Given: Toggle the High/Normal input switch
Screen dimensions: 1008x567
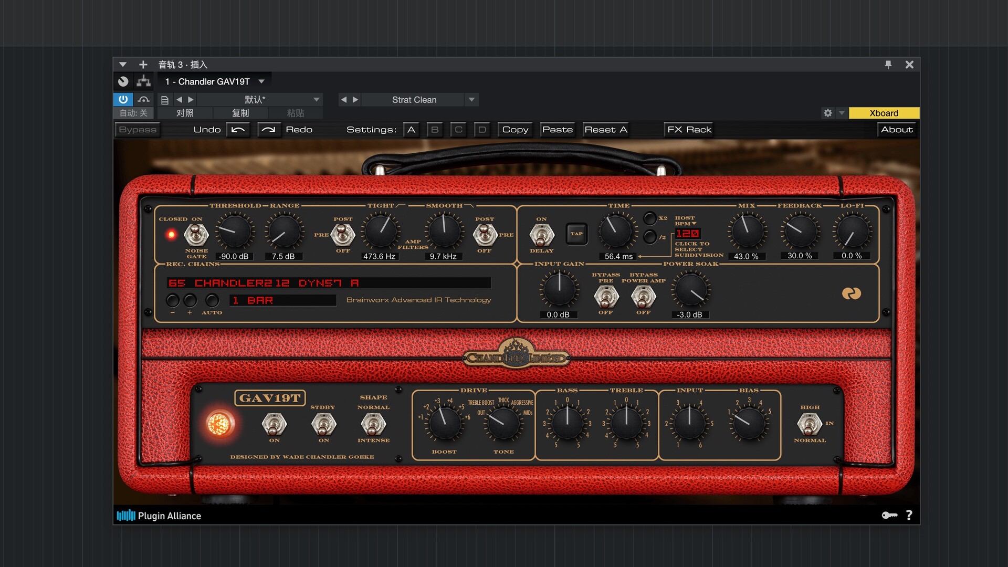Looking at the screenshot, I should (810, 424).
